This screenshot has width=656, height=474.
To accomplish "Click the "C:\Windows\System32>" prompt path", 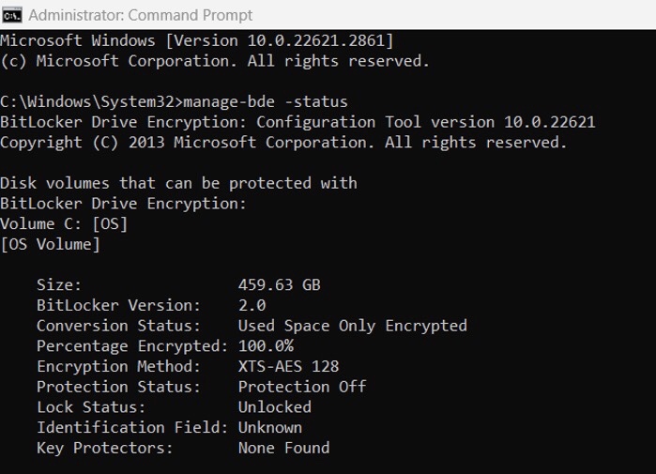I will click(91, 101).
